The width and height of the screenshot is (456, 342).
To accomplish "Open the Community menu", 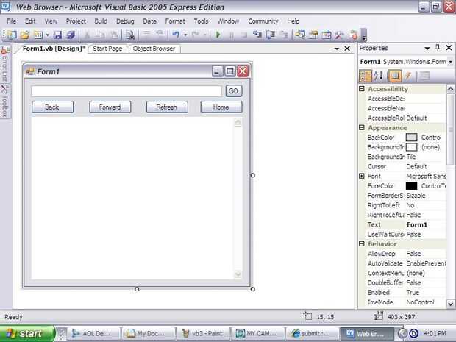I will click(x=263, y=21).
